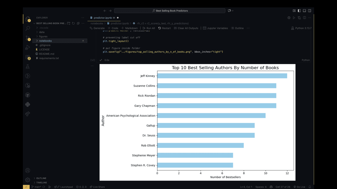Open the Manage gear icon
The image size is (337, 189).
click(x=28, y=180)
